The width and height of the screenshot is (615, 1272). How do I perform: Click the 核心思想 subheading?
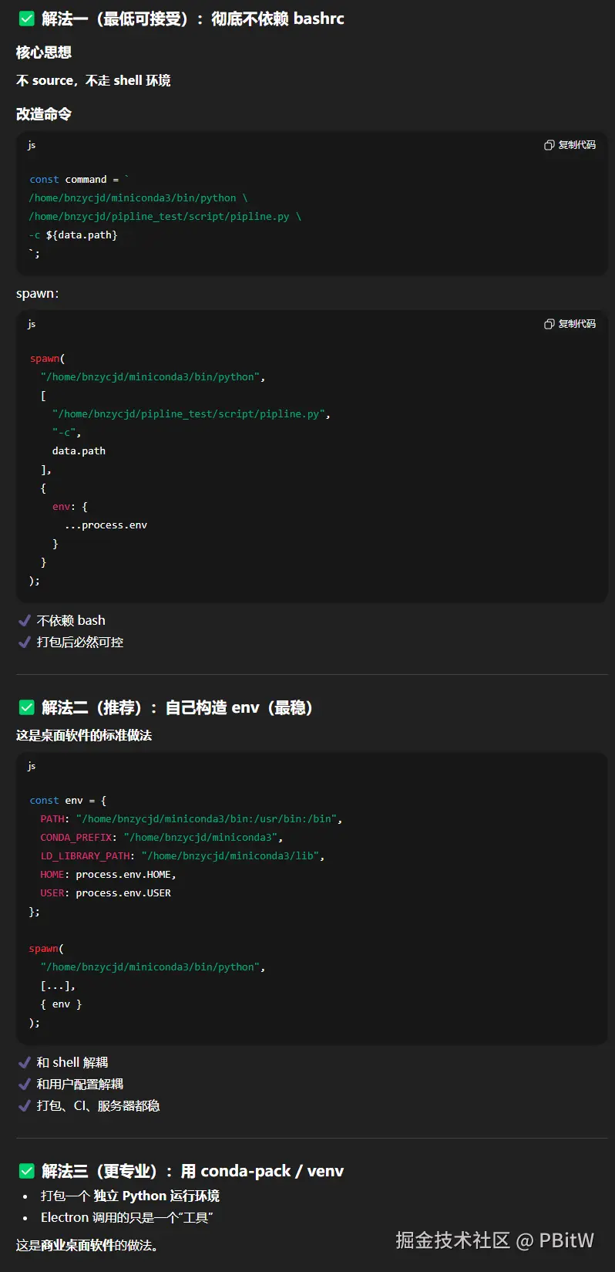click(x=44, y=52)
